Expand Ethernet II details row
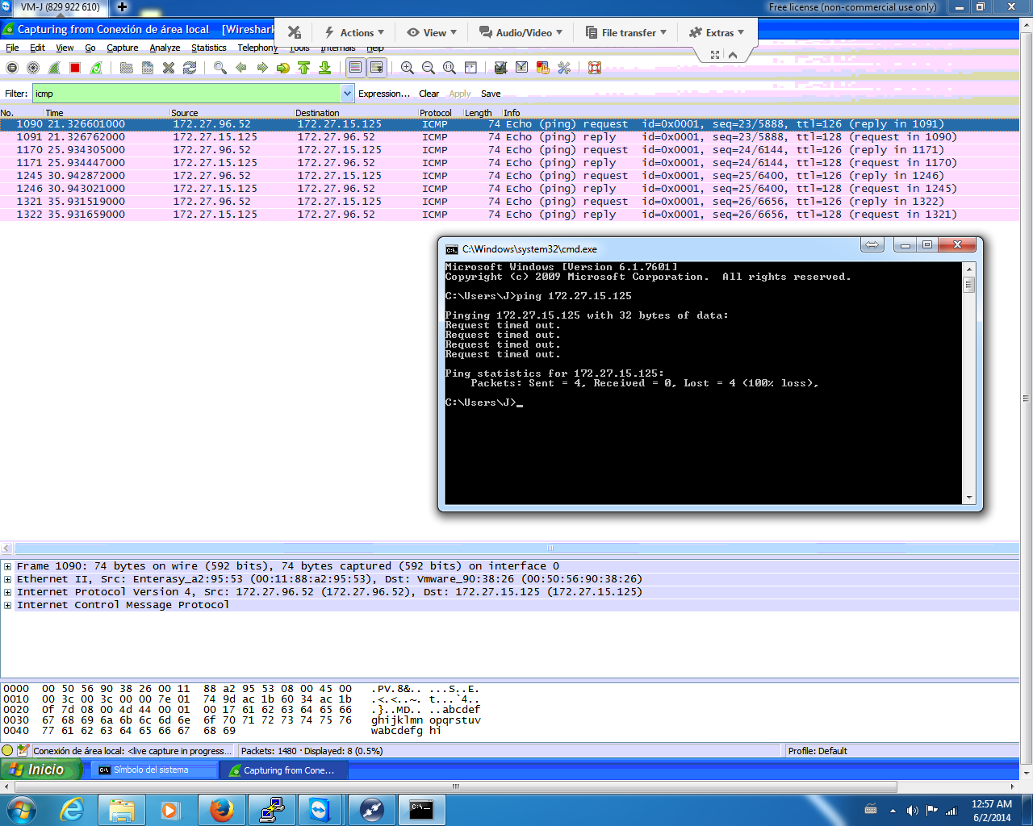The image size is (1033, 826). coord(7,579)
